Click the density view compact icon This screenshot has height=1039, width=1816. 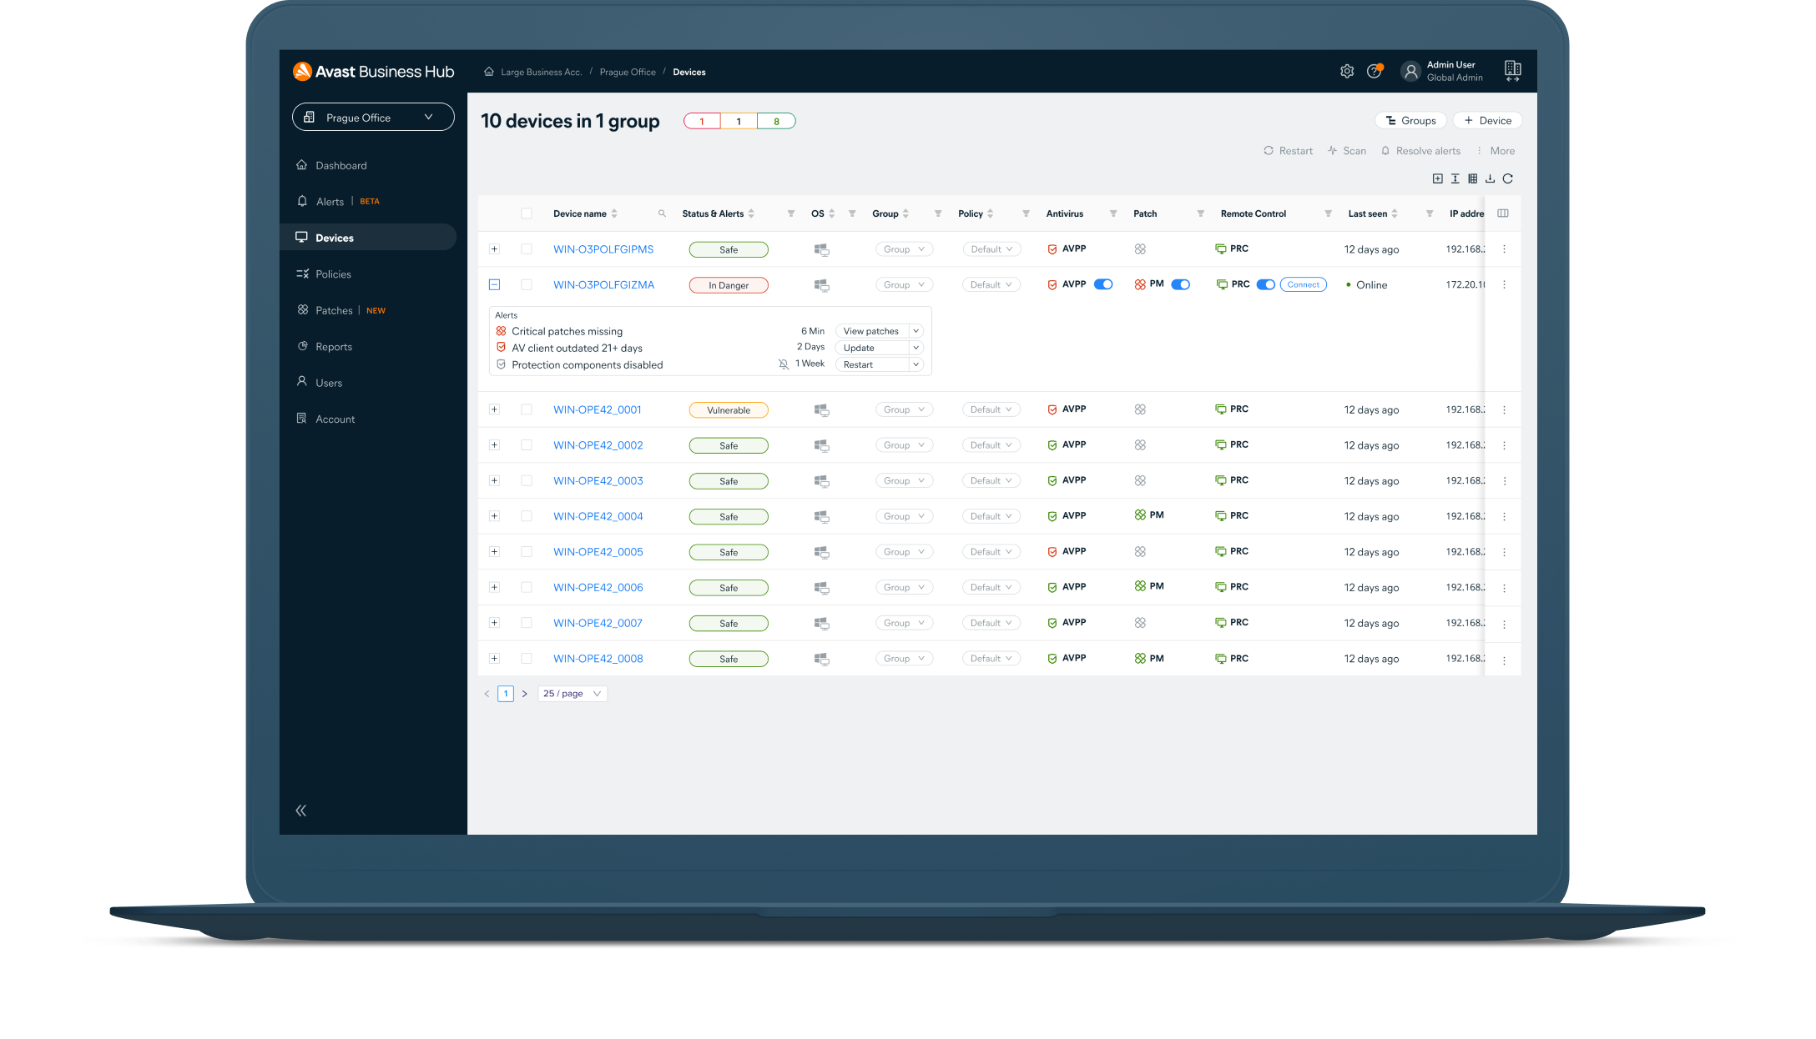[x=1453, y=179]
